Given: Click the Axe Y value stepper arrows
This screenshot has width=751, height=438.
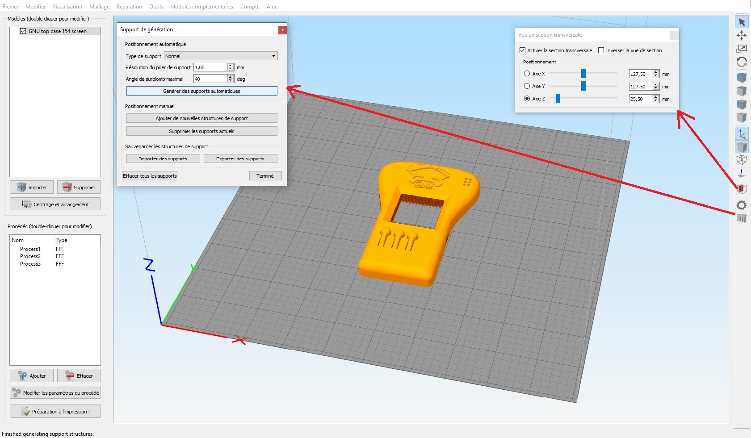Looking at the screenshot, I should point(656,86).
